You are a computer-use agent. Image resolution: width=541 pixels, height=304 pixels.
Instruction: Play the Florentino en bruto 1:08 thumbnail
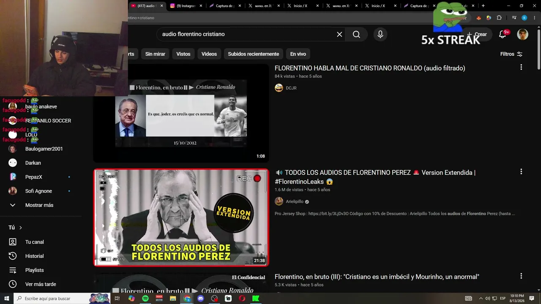coord(181,113)
